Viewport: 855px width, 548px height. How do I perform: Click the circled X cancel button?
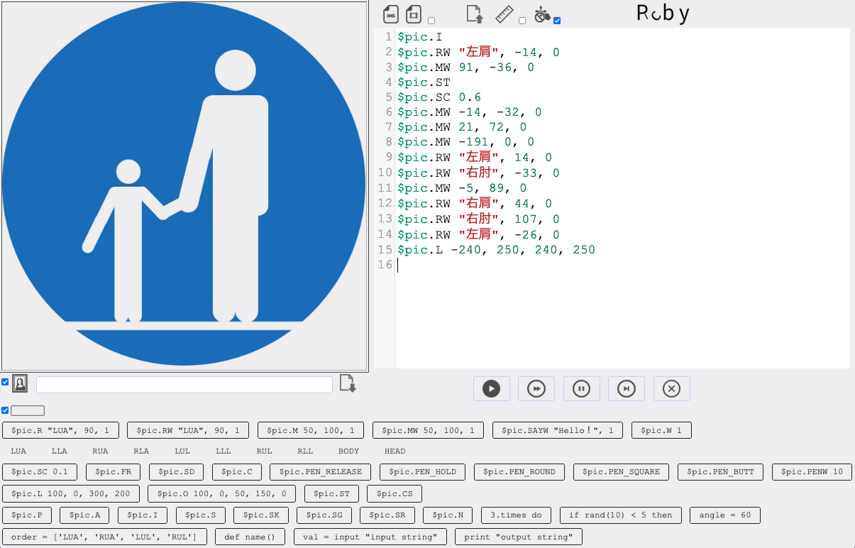pyautogui.click(x=672, y=389)
